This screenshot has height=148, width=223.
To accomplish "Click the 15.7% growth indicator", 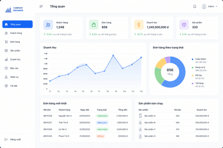I will 139,34.
